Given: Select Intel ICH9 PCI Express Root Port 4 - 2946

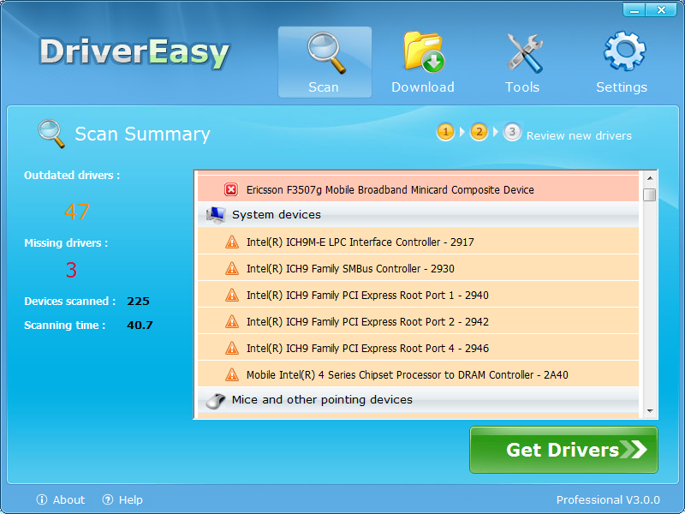Looking at the screenshot, I should point(418,349).
